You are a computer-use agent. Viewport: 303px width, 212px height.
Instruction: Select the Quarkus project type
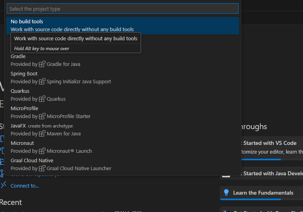(123, 95)
